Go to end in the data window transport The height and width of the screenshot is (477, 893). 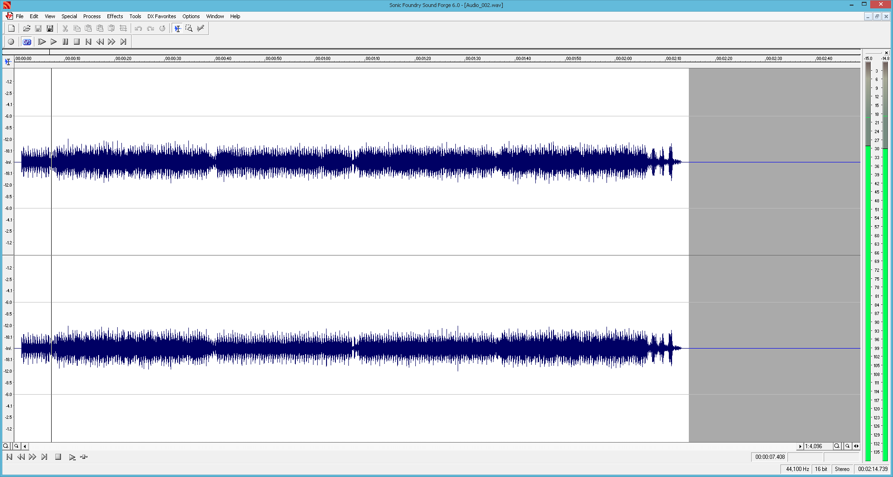(x=44, y=457)
